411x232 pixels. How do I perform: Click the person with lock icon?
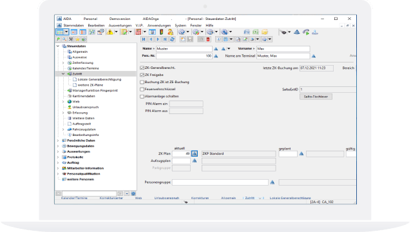[x=170, y=32]
